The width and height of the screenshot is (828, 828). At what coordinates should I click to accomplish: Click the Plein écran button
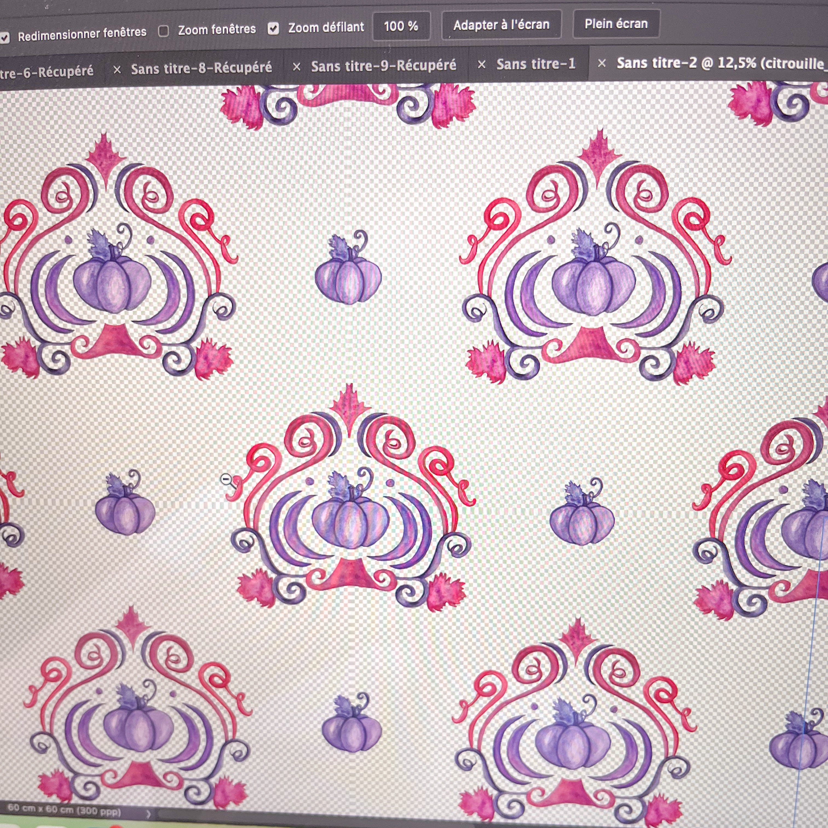[616, 24]
